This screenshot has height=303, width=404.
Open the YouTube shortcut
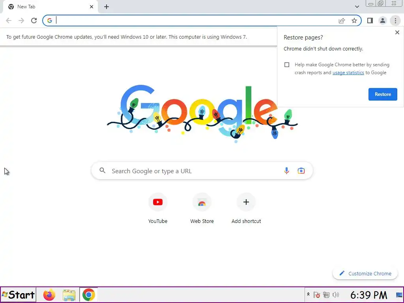(158, 208)
